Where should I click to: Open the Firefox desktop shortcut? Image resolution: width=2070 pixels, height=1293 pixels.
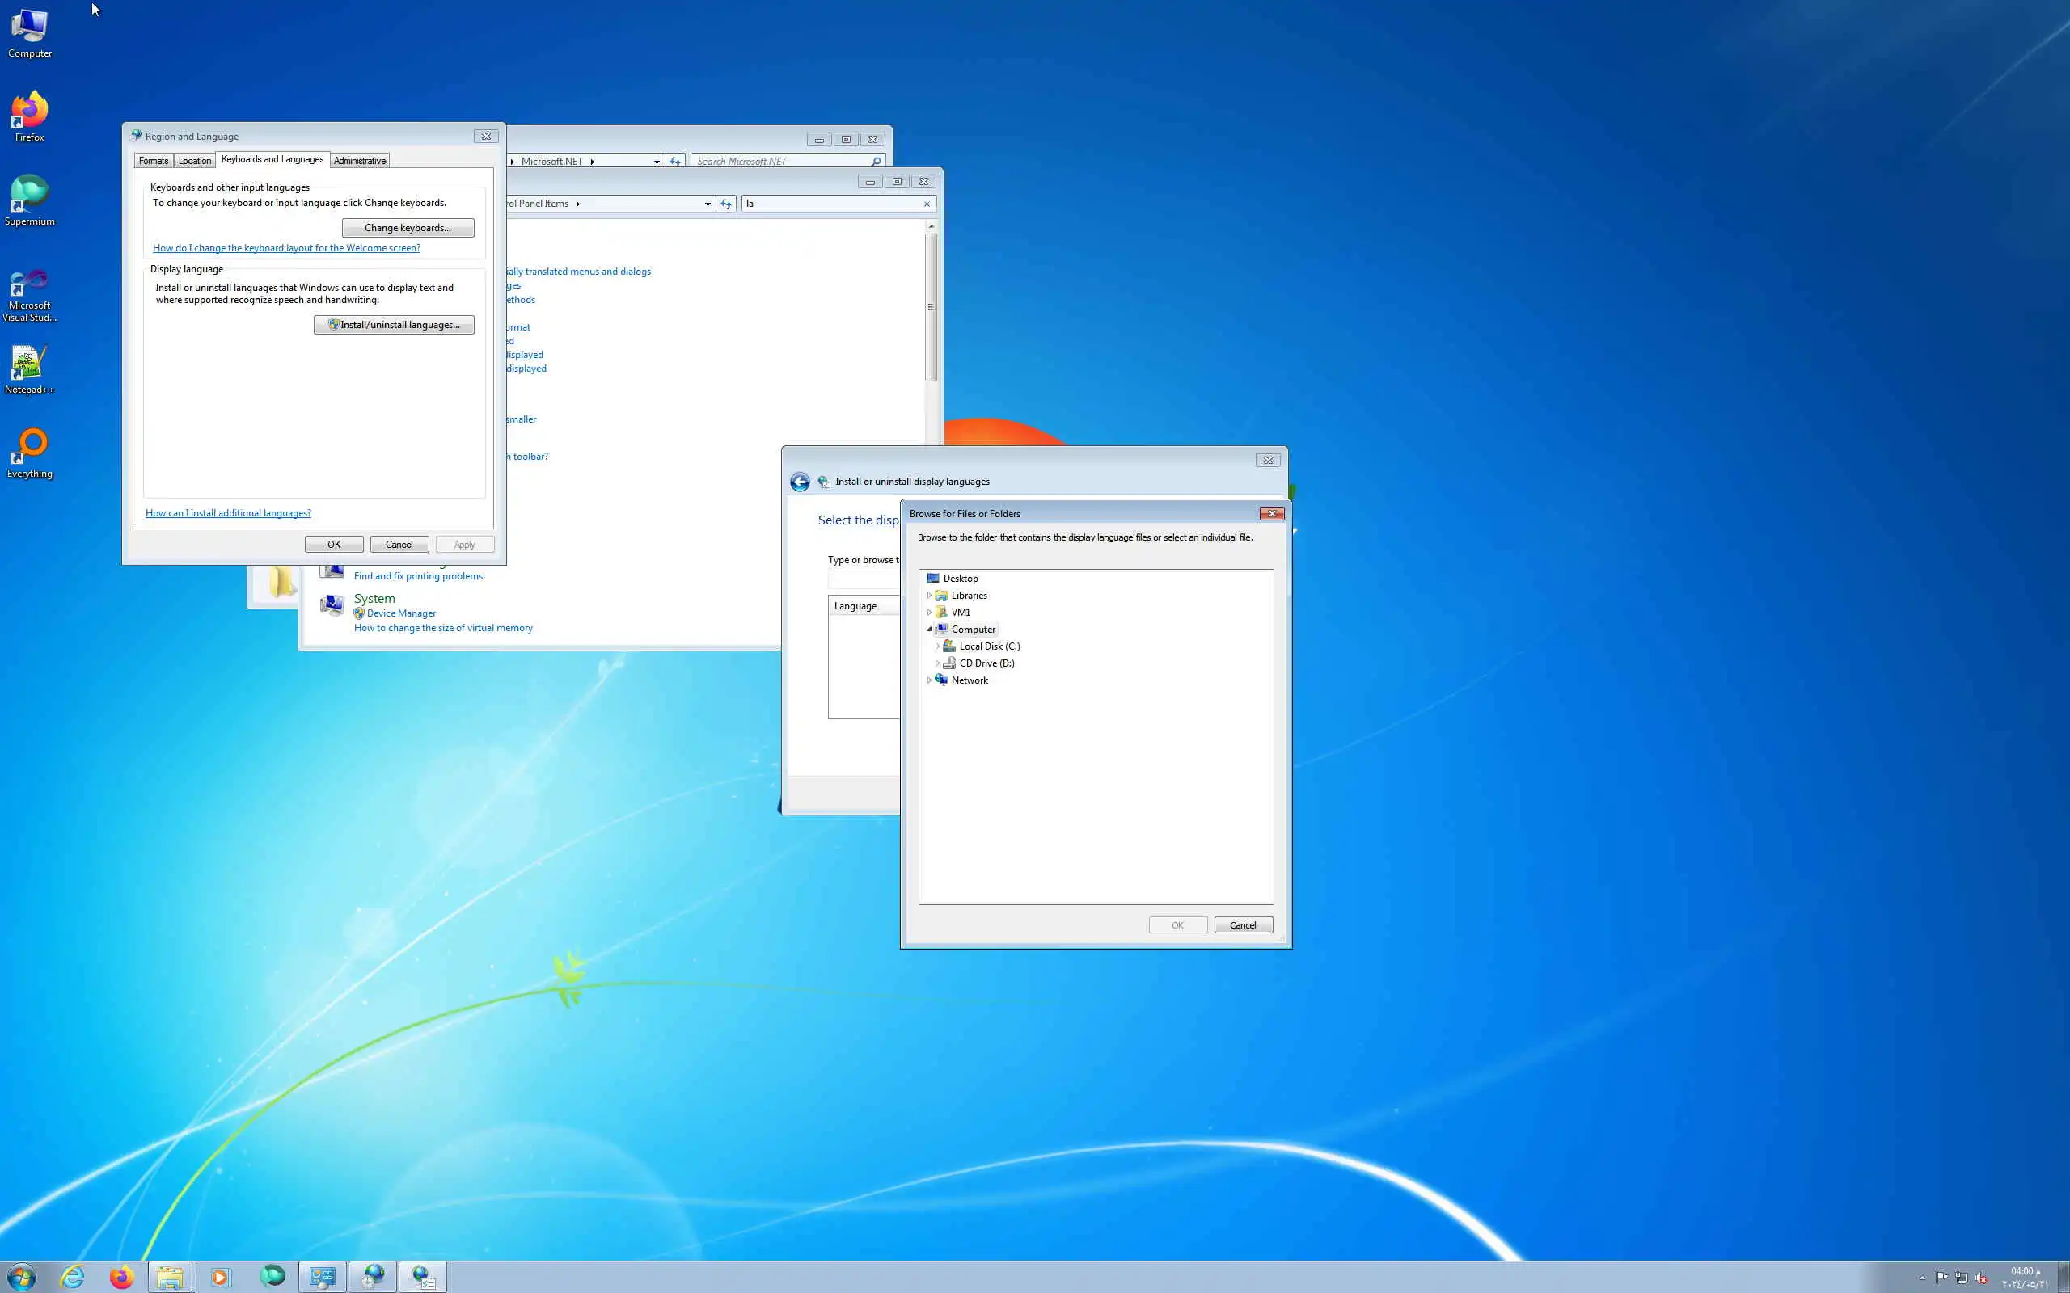tap(29, 116)
